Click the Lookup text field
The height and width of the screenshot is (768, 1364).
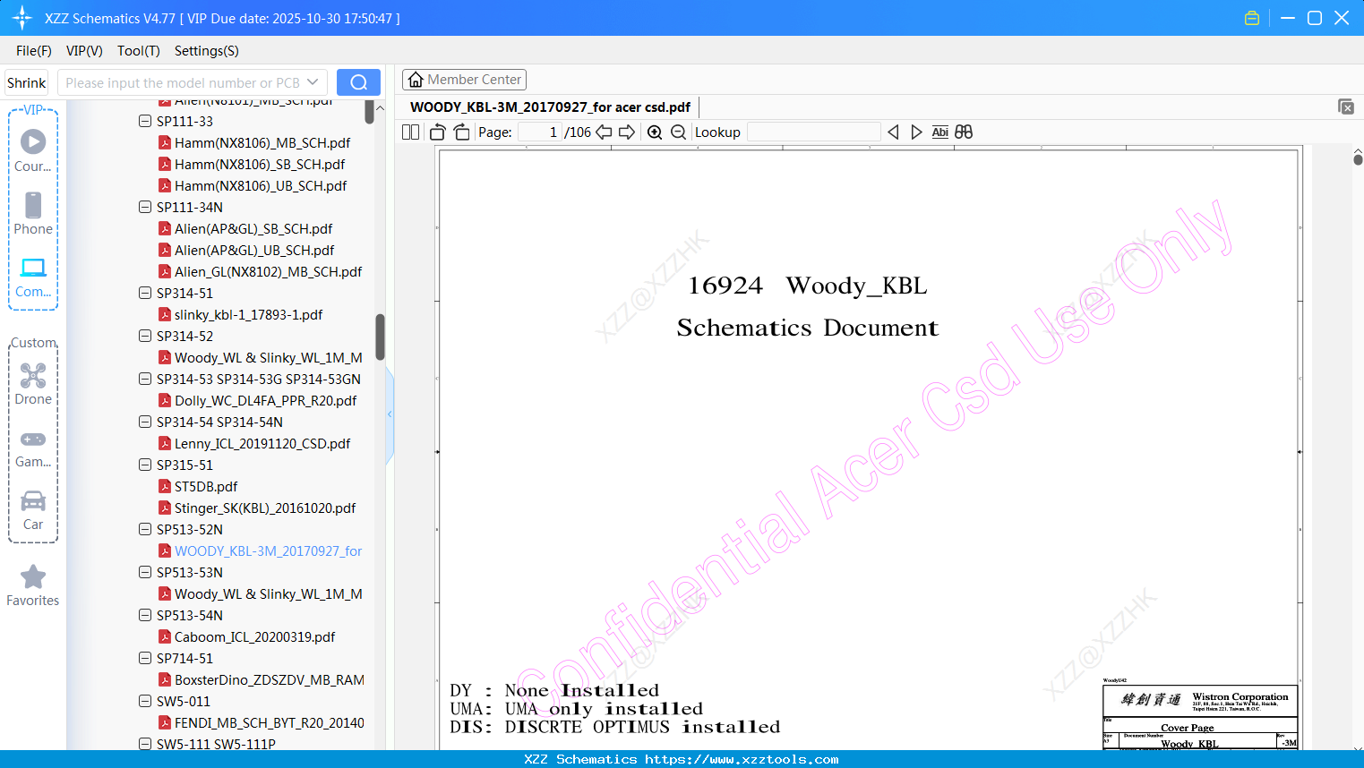pos(813,132)
